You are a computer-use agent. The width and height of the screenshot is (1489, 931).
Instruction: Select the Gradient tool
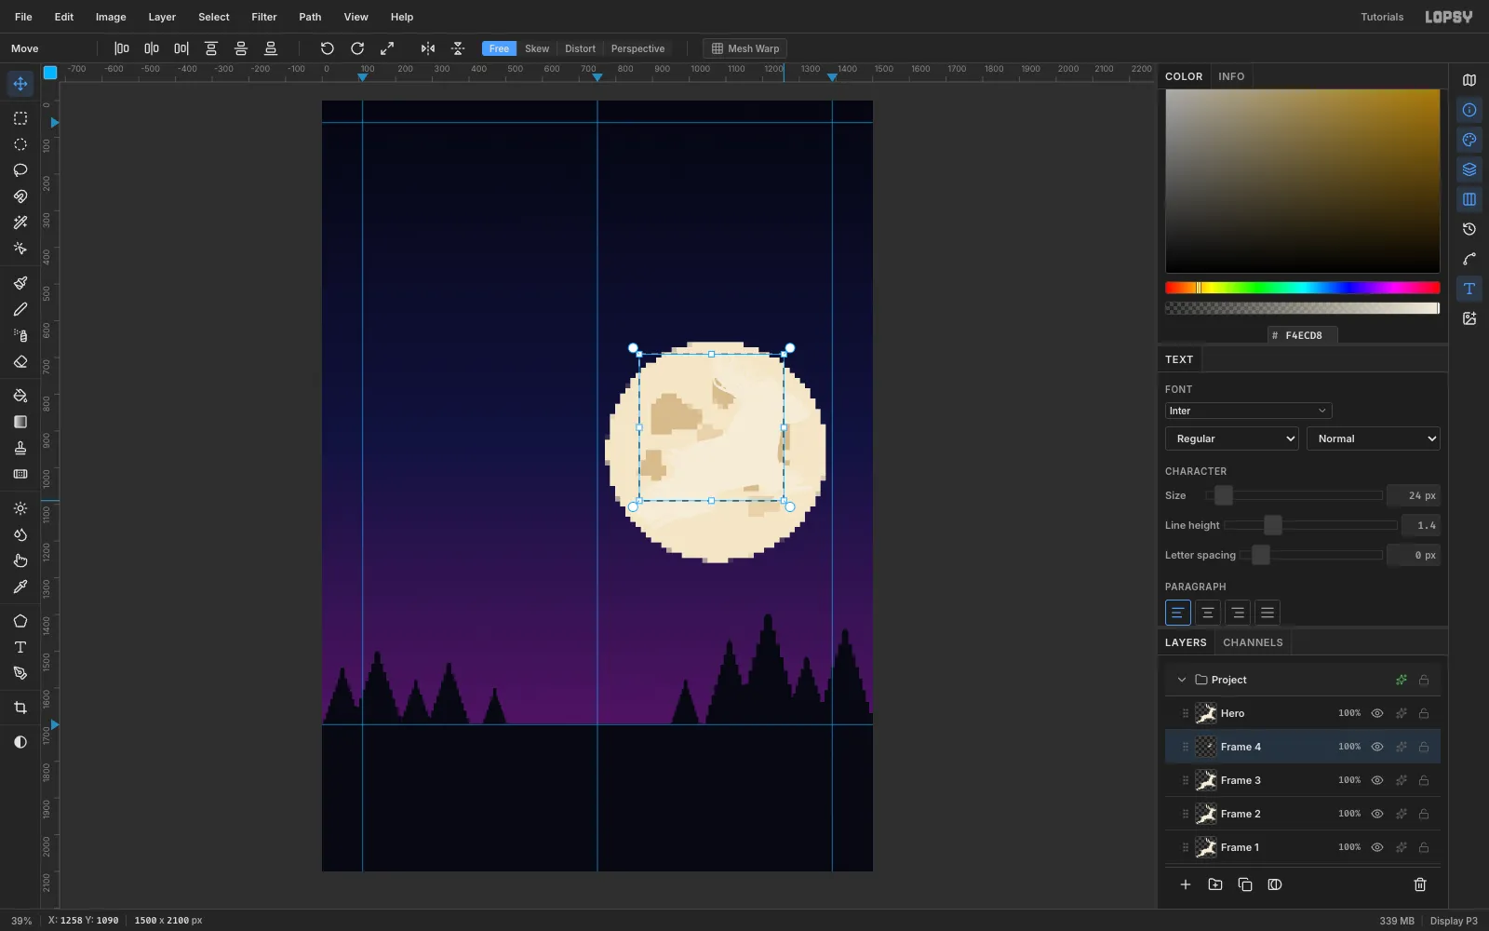[x=20, y=422]
